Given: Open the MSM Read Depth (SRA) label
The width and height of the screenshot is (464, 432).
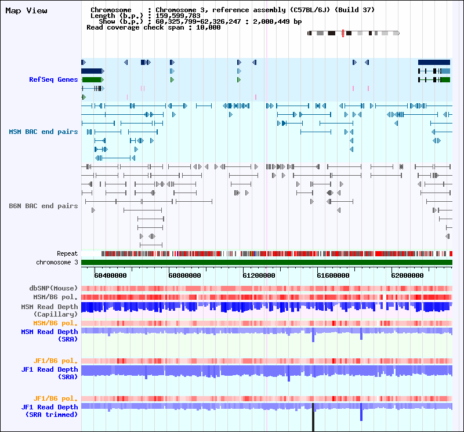Looking at the screenshot, I should [x=49, y=335].
